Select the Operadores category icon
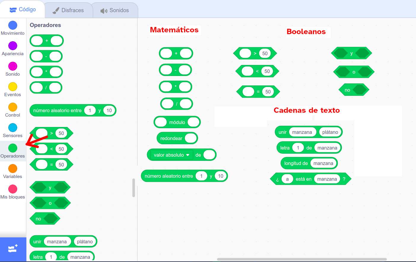 point(12,148)
